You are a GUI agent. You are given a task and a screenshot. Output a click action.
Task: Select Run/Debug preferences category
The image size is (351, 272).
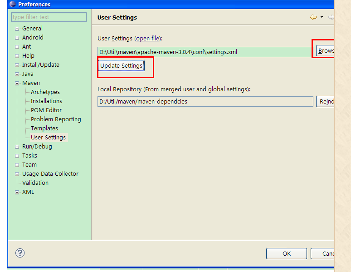pyautogui.click(x=37, y=146)
